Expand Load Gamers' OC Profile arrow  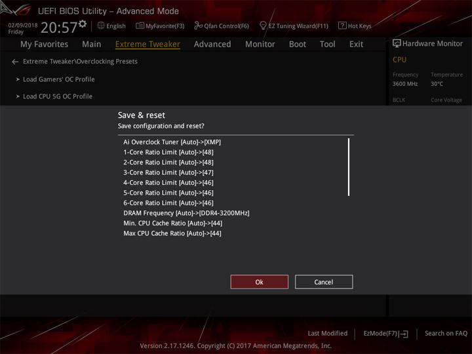click(x=18, y=79)
